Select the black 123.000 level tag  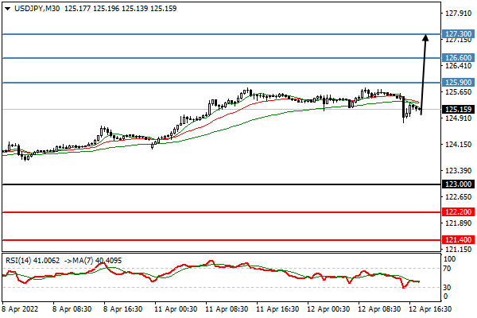[x=458, y=184]
